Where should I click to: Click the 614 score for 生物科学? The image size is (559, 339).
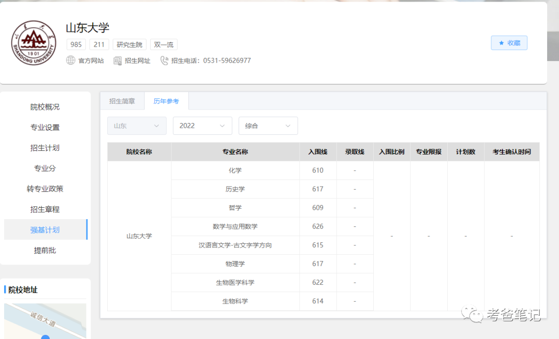click(318, 301)
